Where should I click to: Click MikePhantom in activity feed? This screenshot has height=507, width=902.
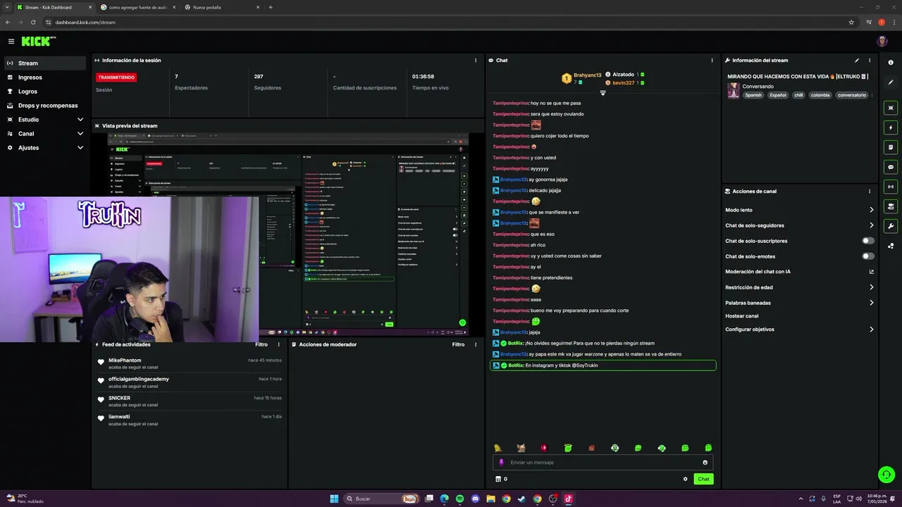(125, 361)
